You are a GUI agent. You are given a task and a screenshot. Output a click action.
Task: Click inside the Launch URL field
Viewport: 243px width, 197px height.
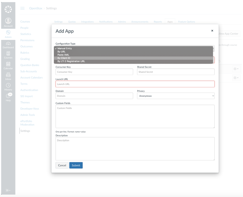[x=135, y=84]
